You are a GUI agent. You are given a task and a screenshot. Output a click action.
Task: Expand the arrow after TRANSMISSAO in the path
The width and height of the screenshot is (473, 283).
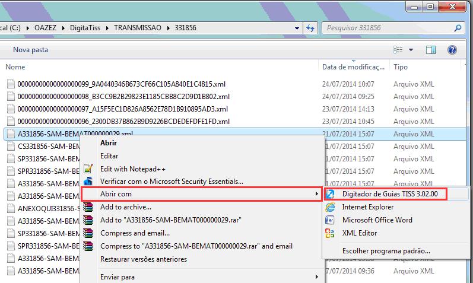pos(168,28)
